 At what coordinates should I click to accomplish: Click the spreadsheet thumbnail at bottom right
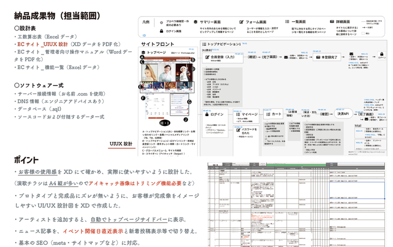pos(296,204)
